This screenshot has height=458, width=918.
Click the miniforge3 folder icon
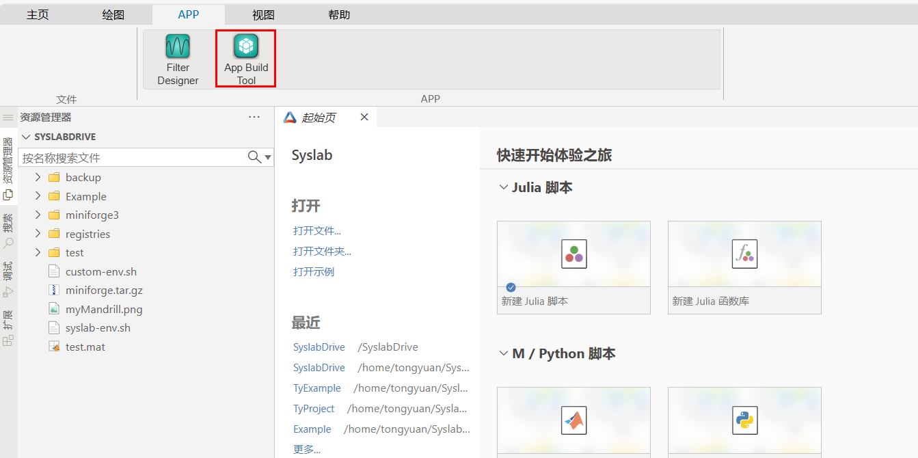click(x=54, y=215)
